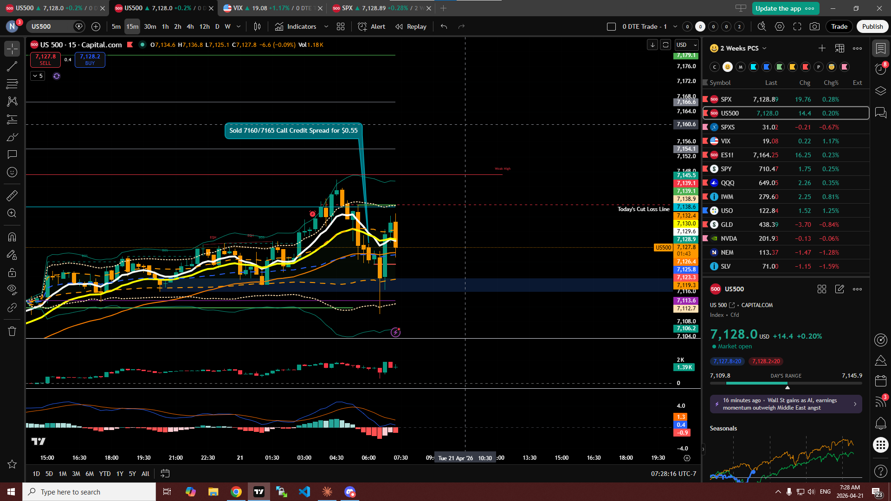The height and width of the screenshot is (501, 891).
Task: Open the USD currency dropdown
Action: tap(686, 45)
